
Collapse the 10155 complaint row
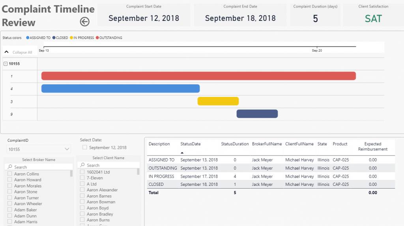[x=6, y=64]
